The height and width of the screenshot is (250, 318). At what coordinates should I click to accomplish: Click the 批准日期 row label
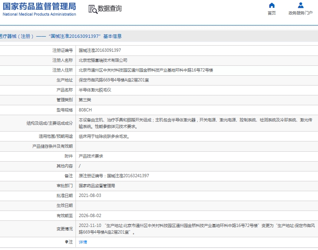point(64,196)
